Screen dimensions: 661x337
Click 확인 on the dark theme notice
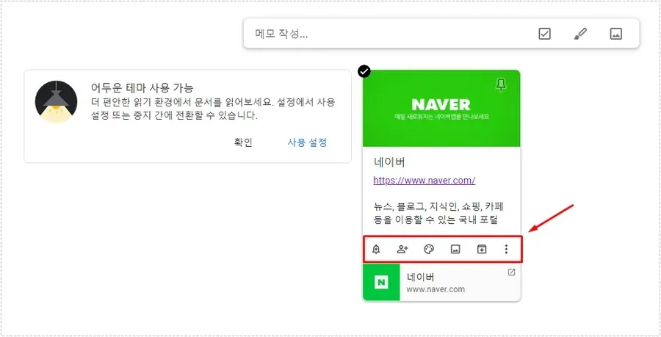click(243, 142)
